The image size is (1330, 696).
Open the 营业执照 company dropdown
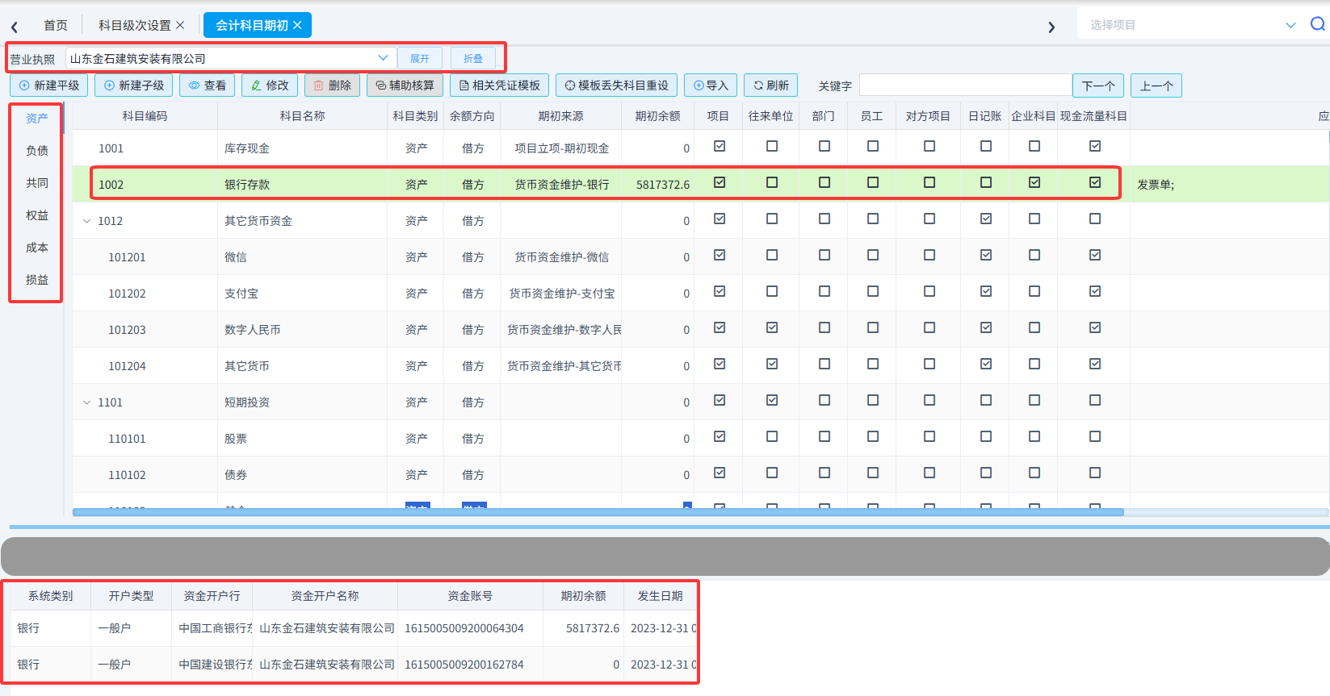pos(230,58)
